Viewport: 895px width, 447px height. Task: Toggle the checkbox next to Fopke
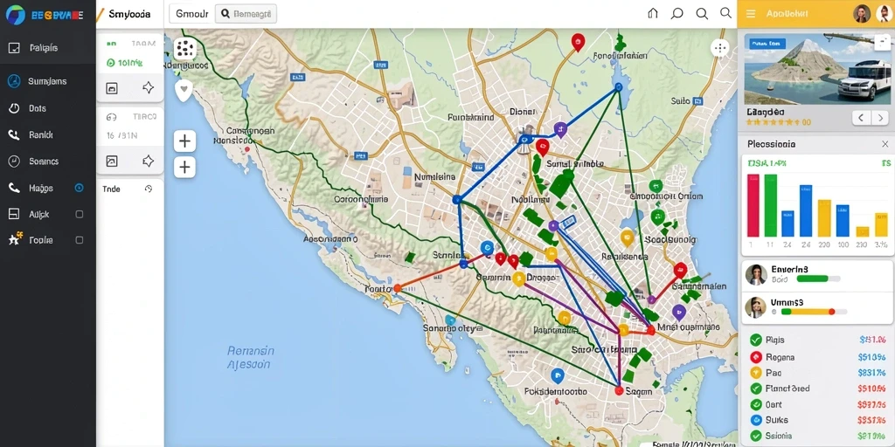pos(80,241)
